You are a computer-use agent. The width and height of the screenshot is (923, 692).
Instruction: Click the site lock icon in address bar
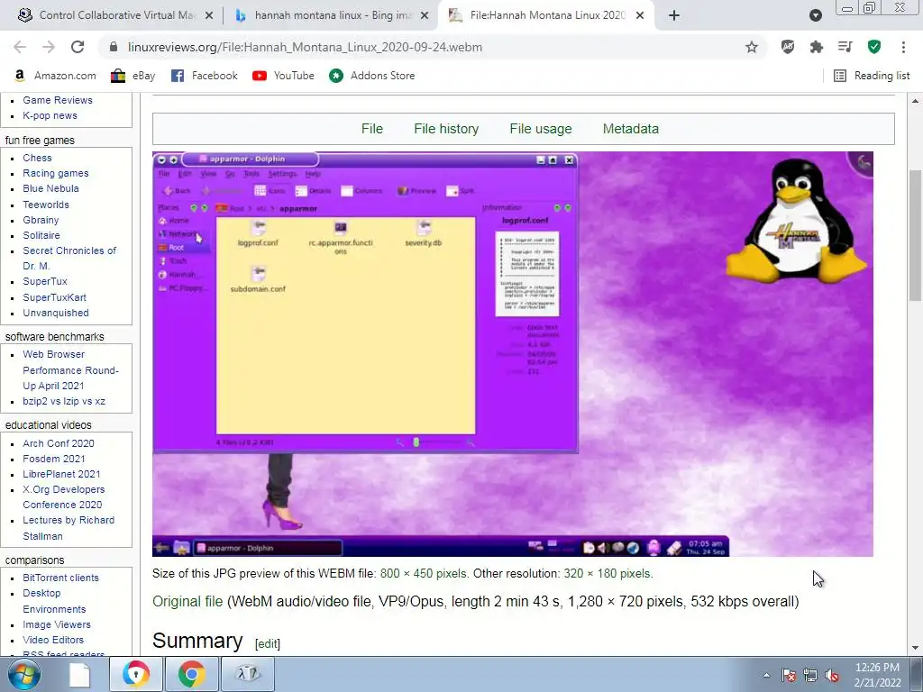point(114,47)
